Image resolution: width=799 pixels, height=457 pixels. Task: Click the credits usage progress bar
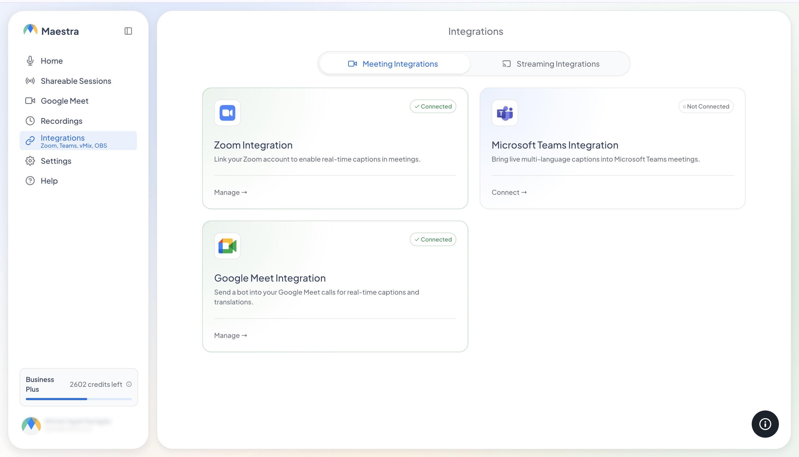point(79,399)
